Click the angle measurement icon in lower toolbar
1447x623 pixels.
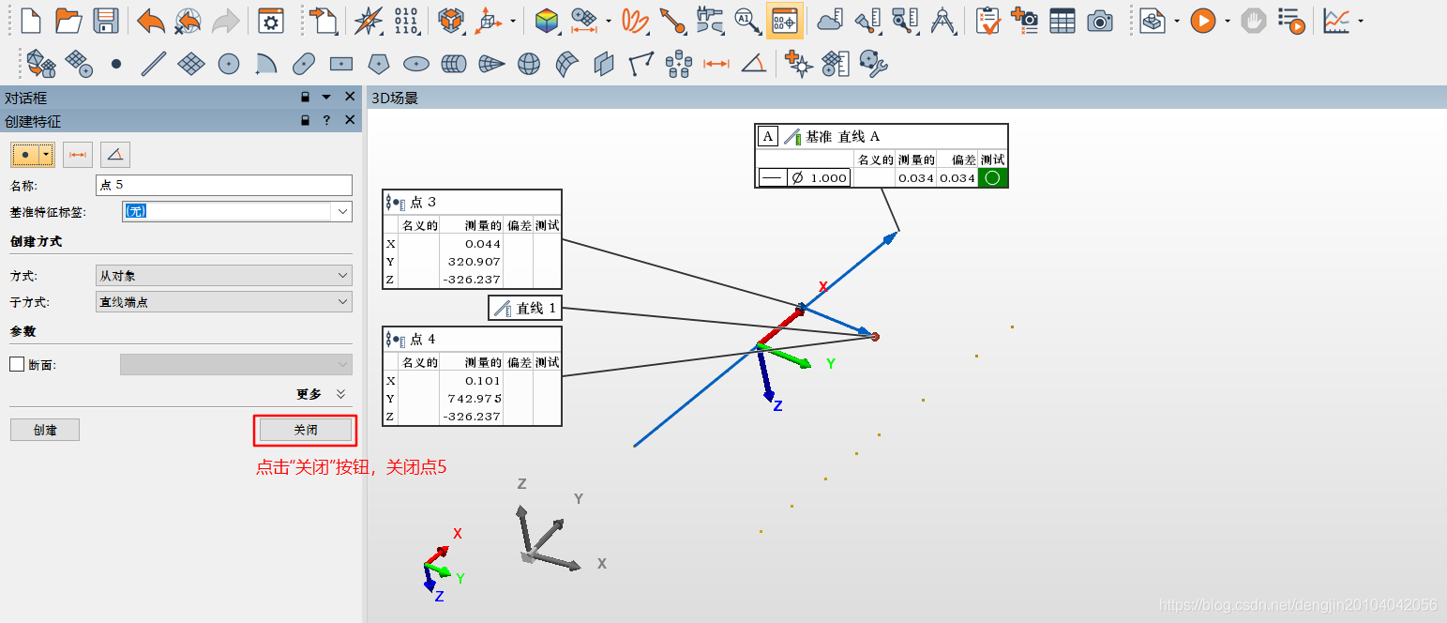[x=753, y=64]
